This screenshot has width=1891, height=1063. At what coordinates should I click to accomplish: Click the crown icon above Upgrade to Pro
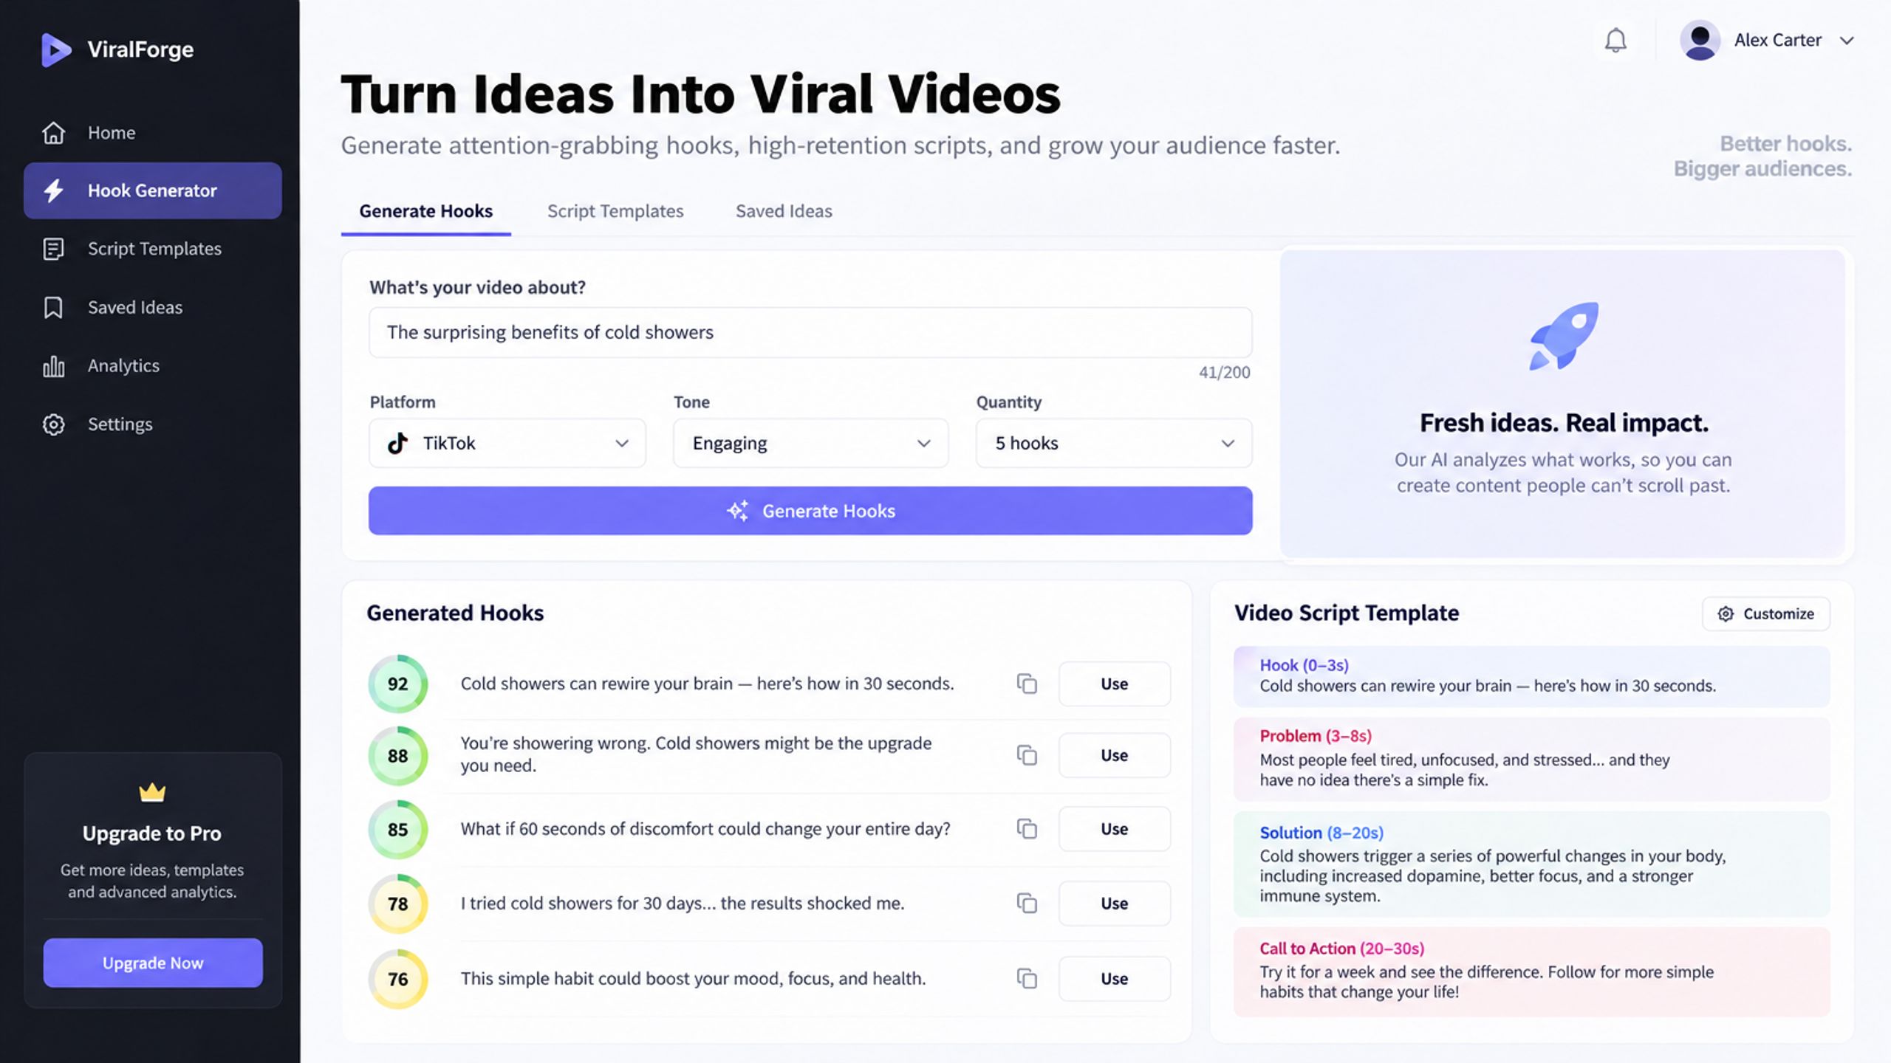(x=152, y=792)
